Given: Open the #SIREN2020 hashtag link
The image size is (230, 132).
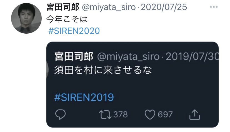Looking at the screenshot, I should pyautogui.click(x=74, y=31).
